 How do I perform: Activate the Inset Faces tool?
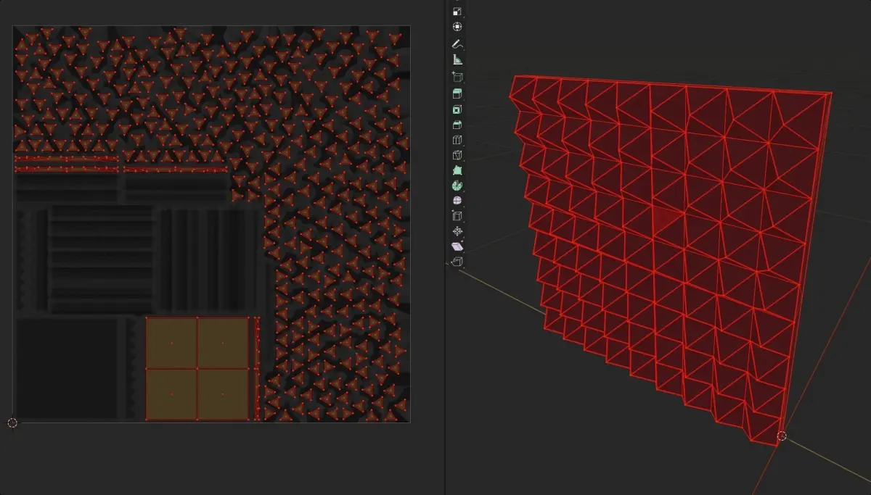(457, 110)
